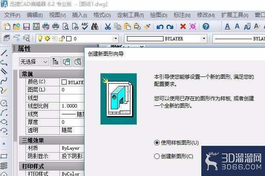Open the 格式(O) menu
This screenshot has width=265, height=176.
pos(102,15)
